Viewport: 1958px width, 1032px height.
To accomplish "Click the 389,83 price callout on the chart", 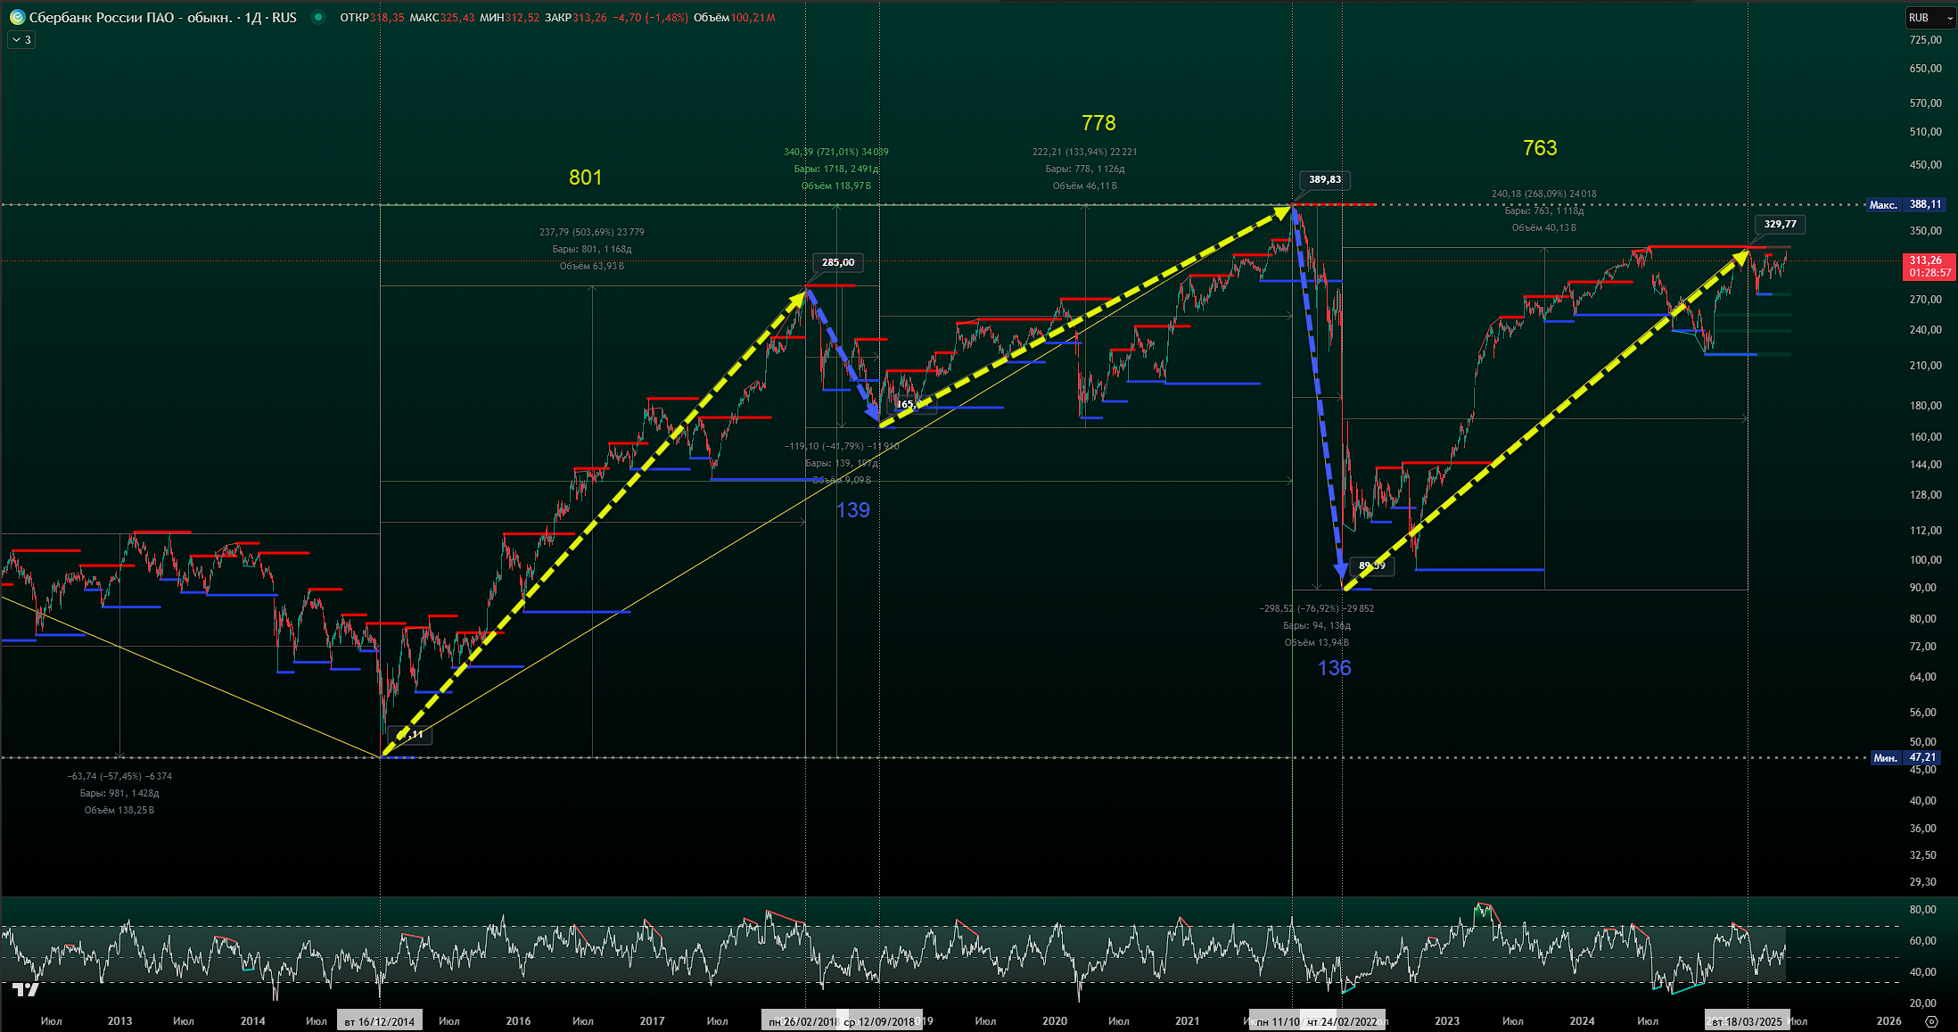I will click(1325, 179).
